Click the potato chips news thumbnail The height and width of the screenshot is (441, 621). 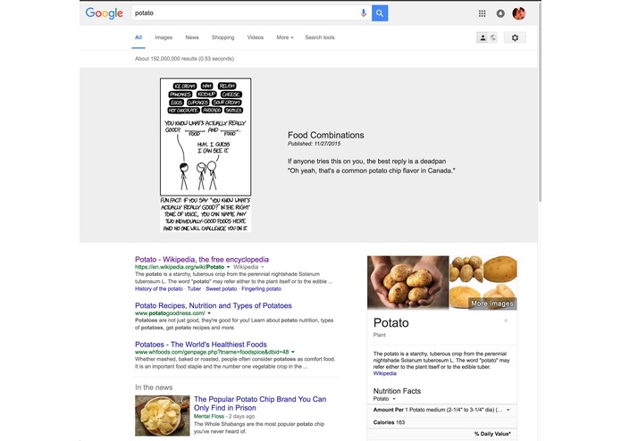coord(163,415)
